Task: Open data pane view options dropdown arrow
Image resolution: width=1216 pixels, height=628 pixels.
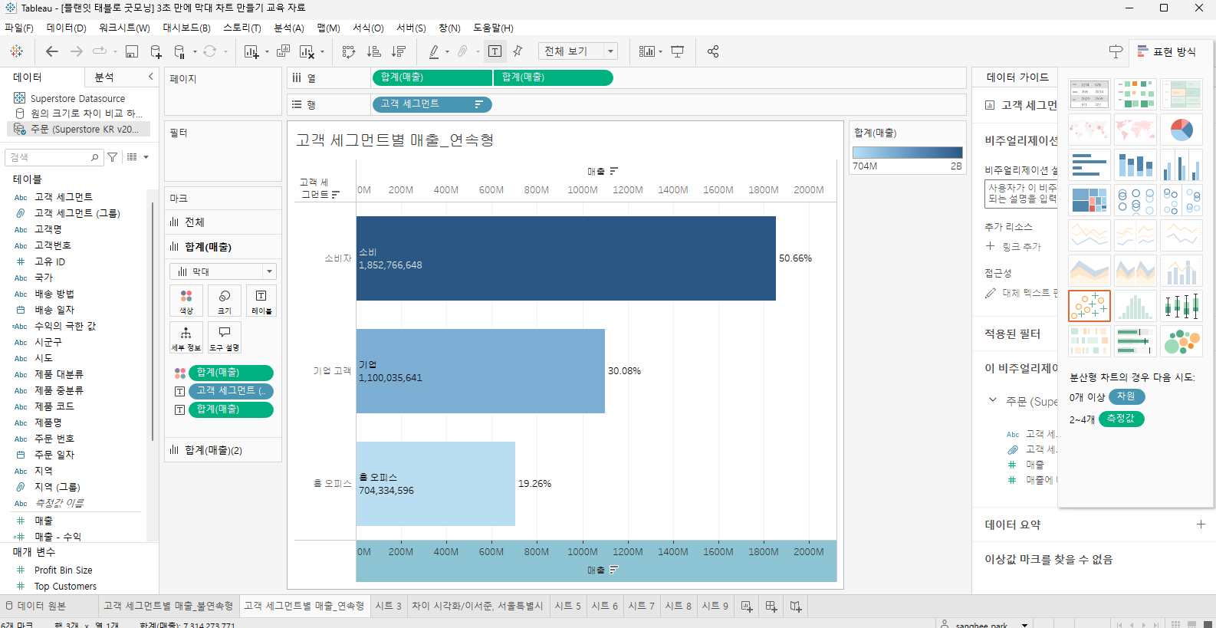Action: point(146,157)
